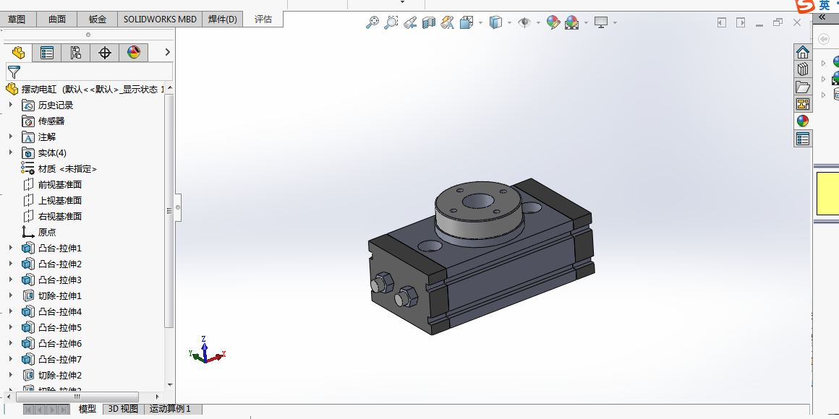Screen dimensions: 839x419
Task: Click the Apply Scene icon
Action: [x=572, y=22]
